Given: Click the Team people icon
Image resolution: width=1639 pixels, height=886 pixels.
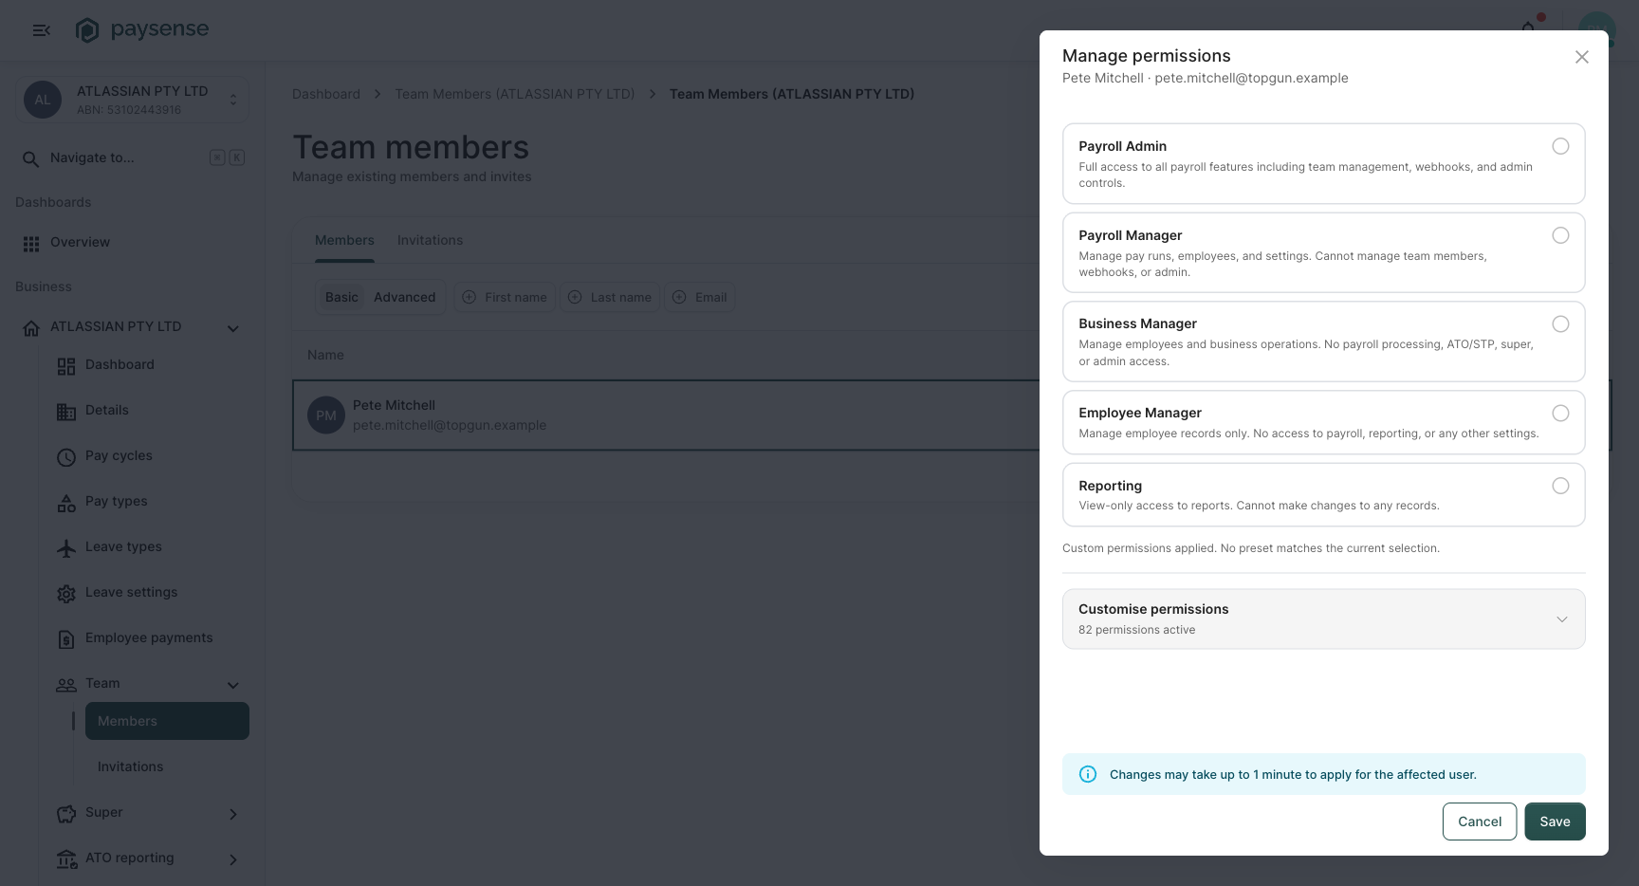Looking at the screenshot, I should pos(66,685).
